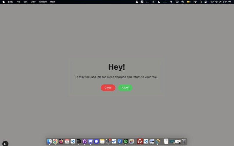The height and width of the screenshot is (146, 234).
Task: Open the Window menu
Action: pyautogui.click(x=43, y=2)
